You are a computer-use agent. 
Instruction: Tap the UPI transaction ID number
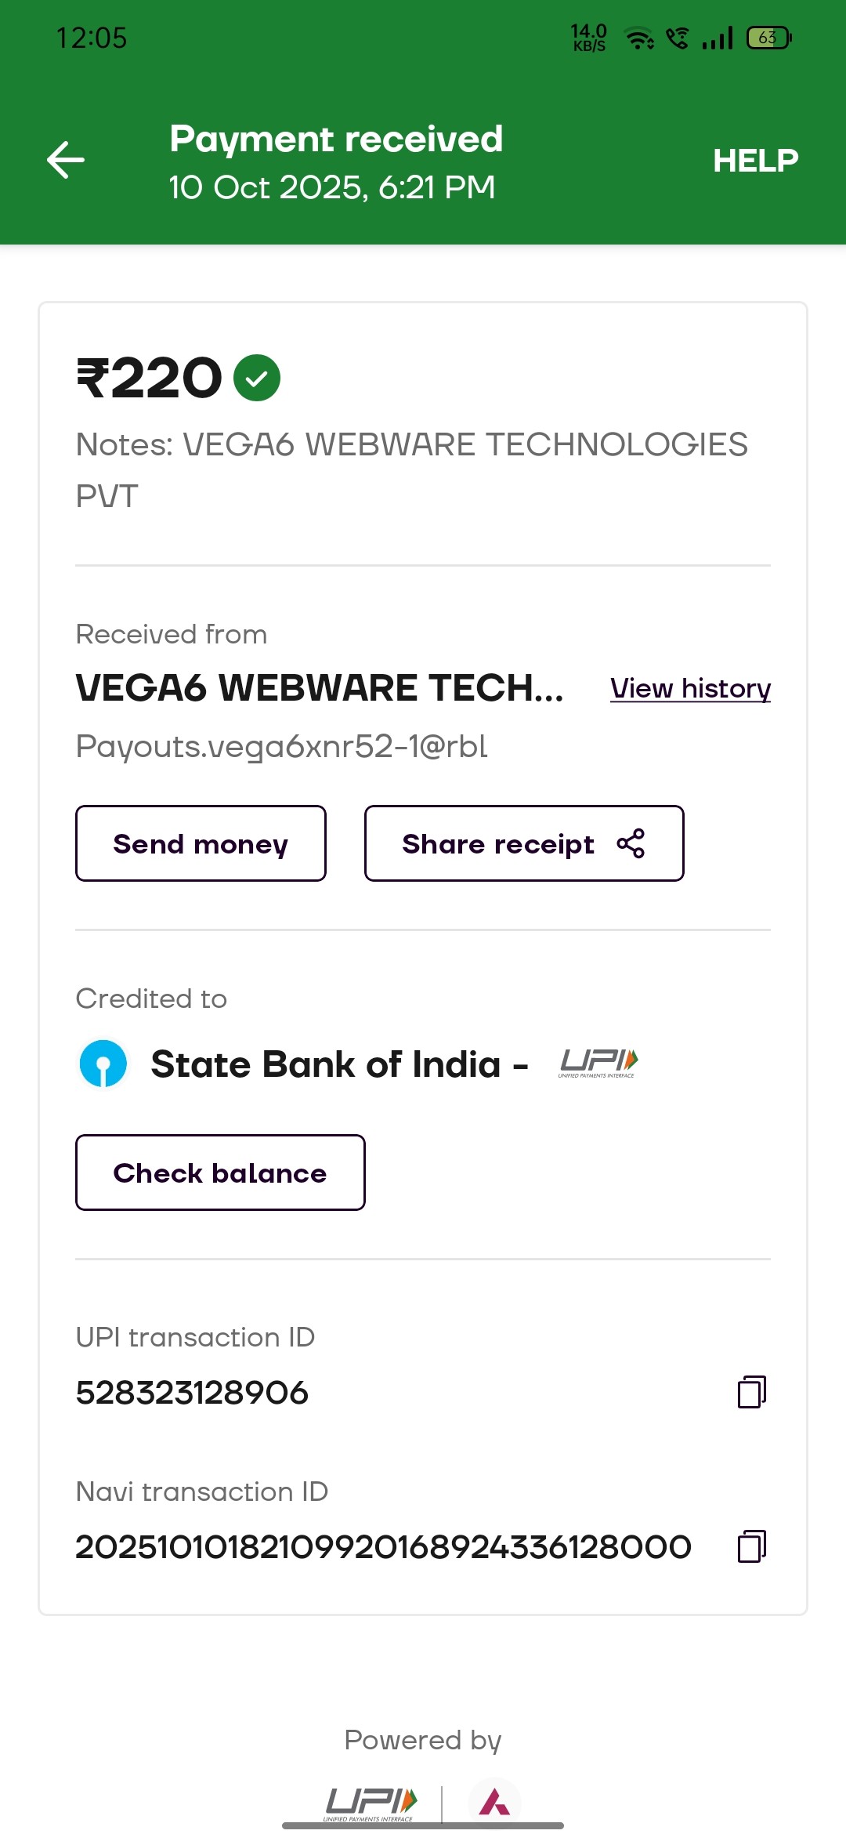coord(192,1393)
